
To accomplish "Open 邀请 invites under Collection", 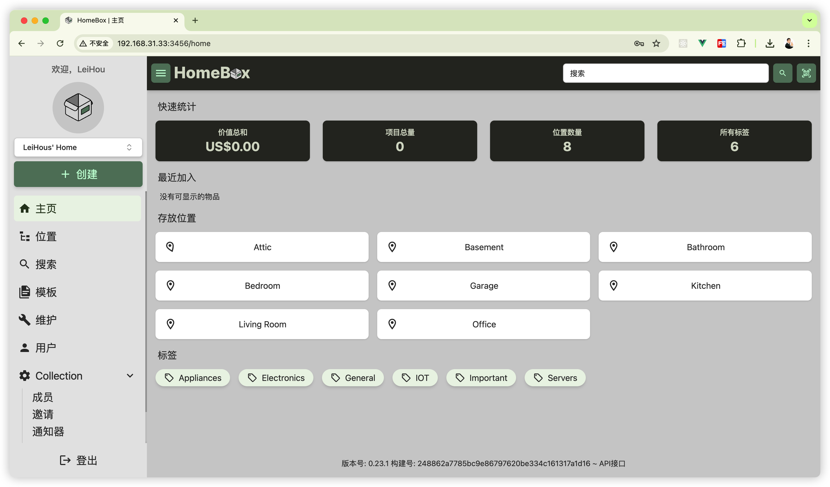I will (42, 414).
